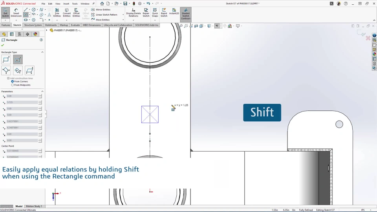Image resolution: width=377 pixels, height=212 pixels.
Task: Switch to the Weldments tab
Action: (x=51, y=25)
